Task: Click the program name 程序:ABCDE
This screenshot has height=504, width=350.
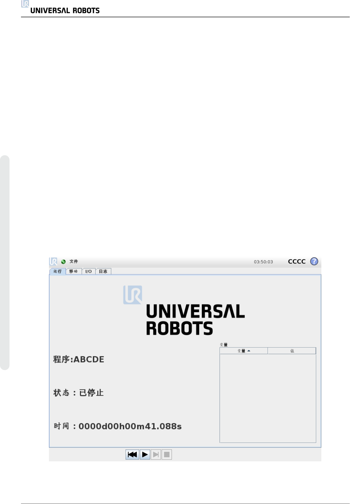Action: click(79, 359)
